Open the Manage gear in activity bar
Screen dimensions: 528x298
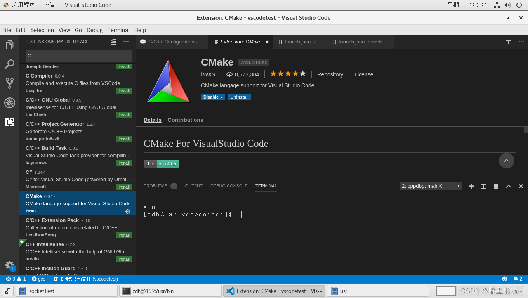point(10,265)
